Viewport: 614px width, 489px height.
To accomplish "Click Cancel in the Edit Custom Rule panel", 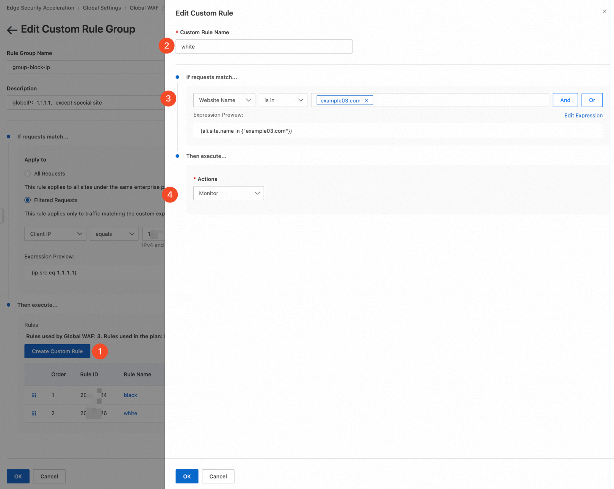I will pos(218,476).
